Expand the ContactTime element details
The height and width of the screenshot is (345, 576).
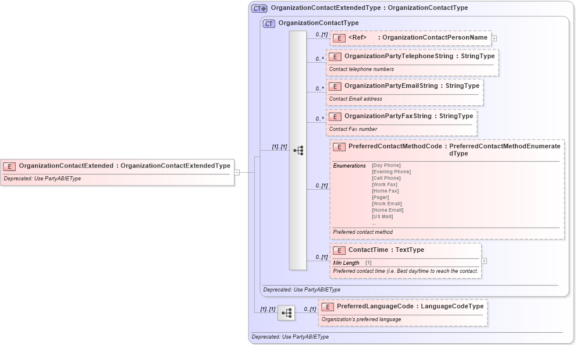[x=484, y=261]
